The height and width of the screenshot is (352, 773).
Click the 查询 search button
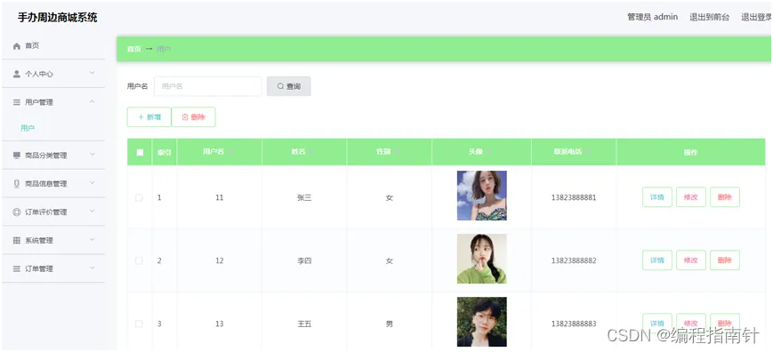289,86
